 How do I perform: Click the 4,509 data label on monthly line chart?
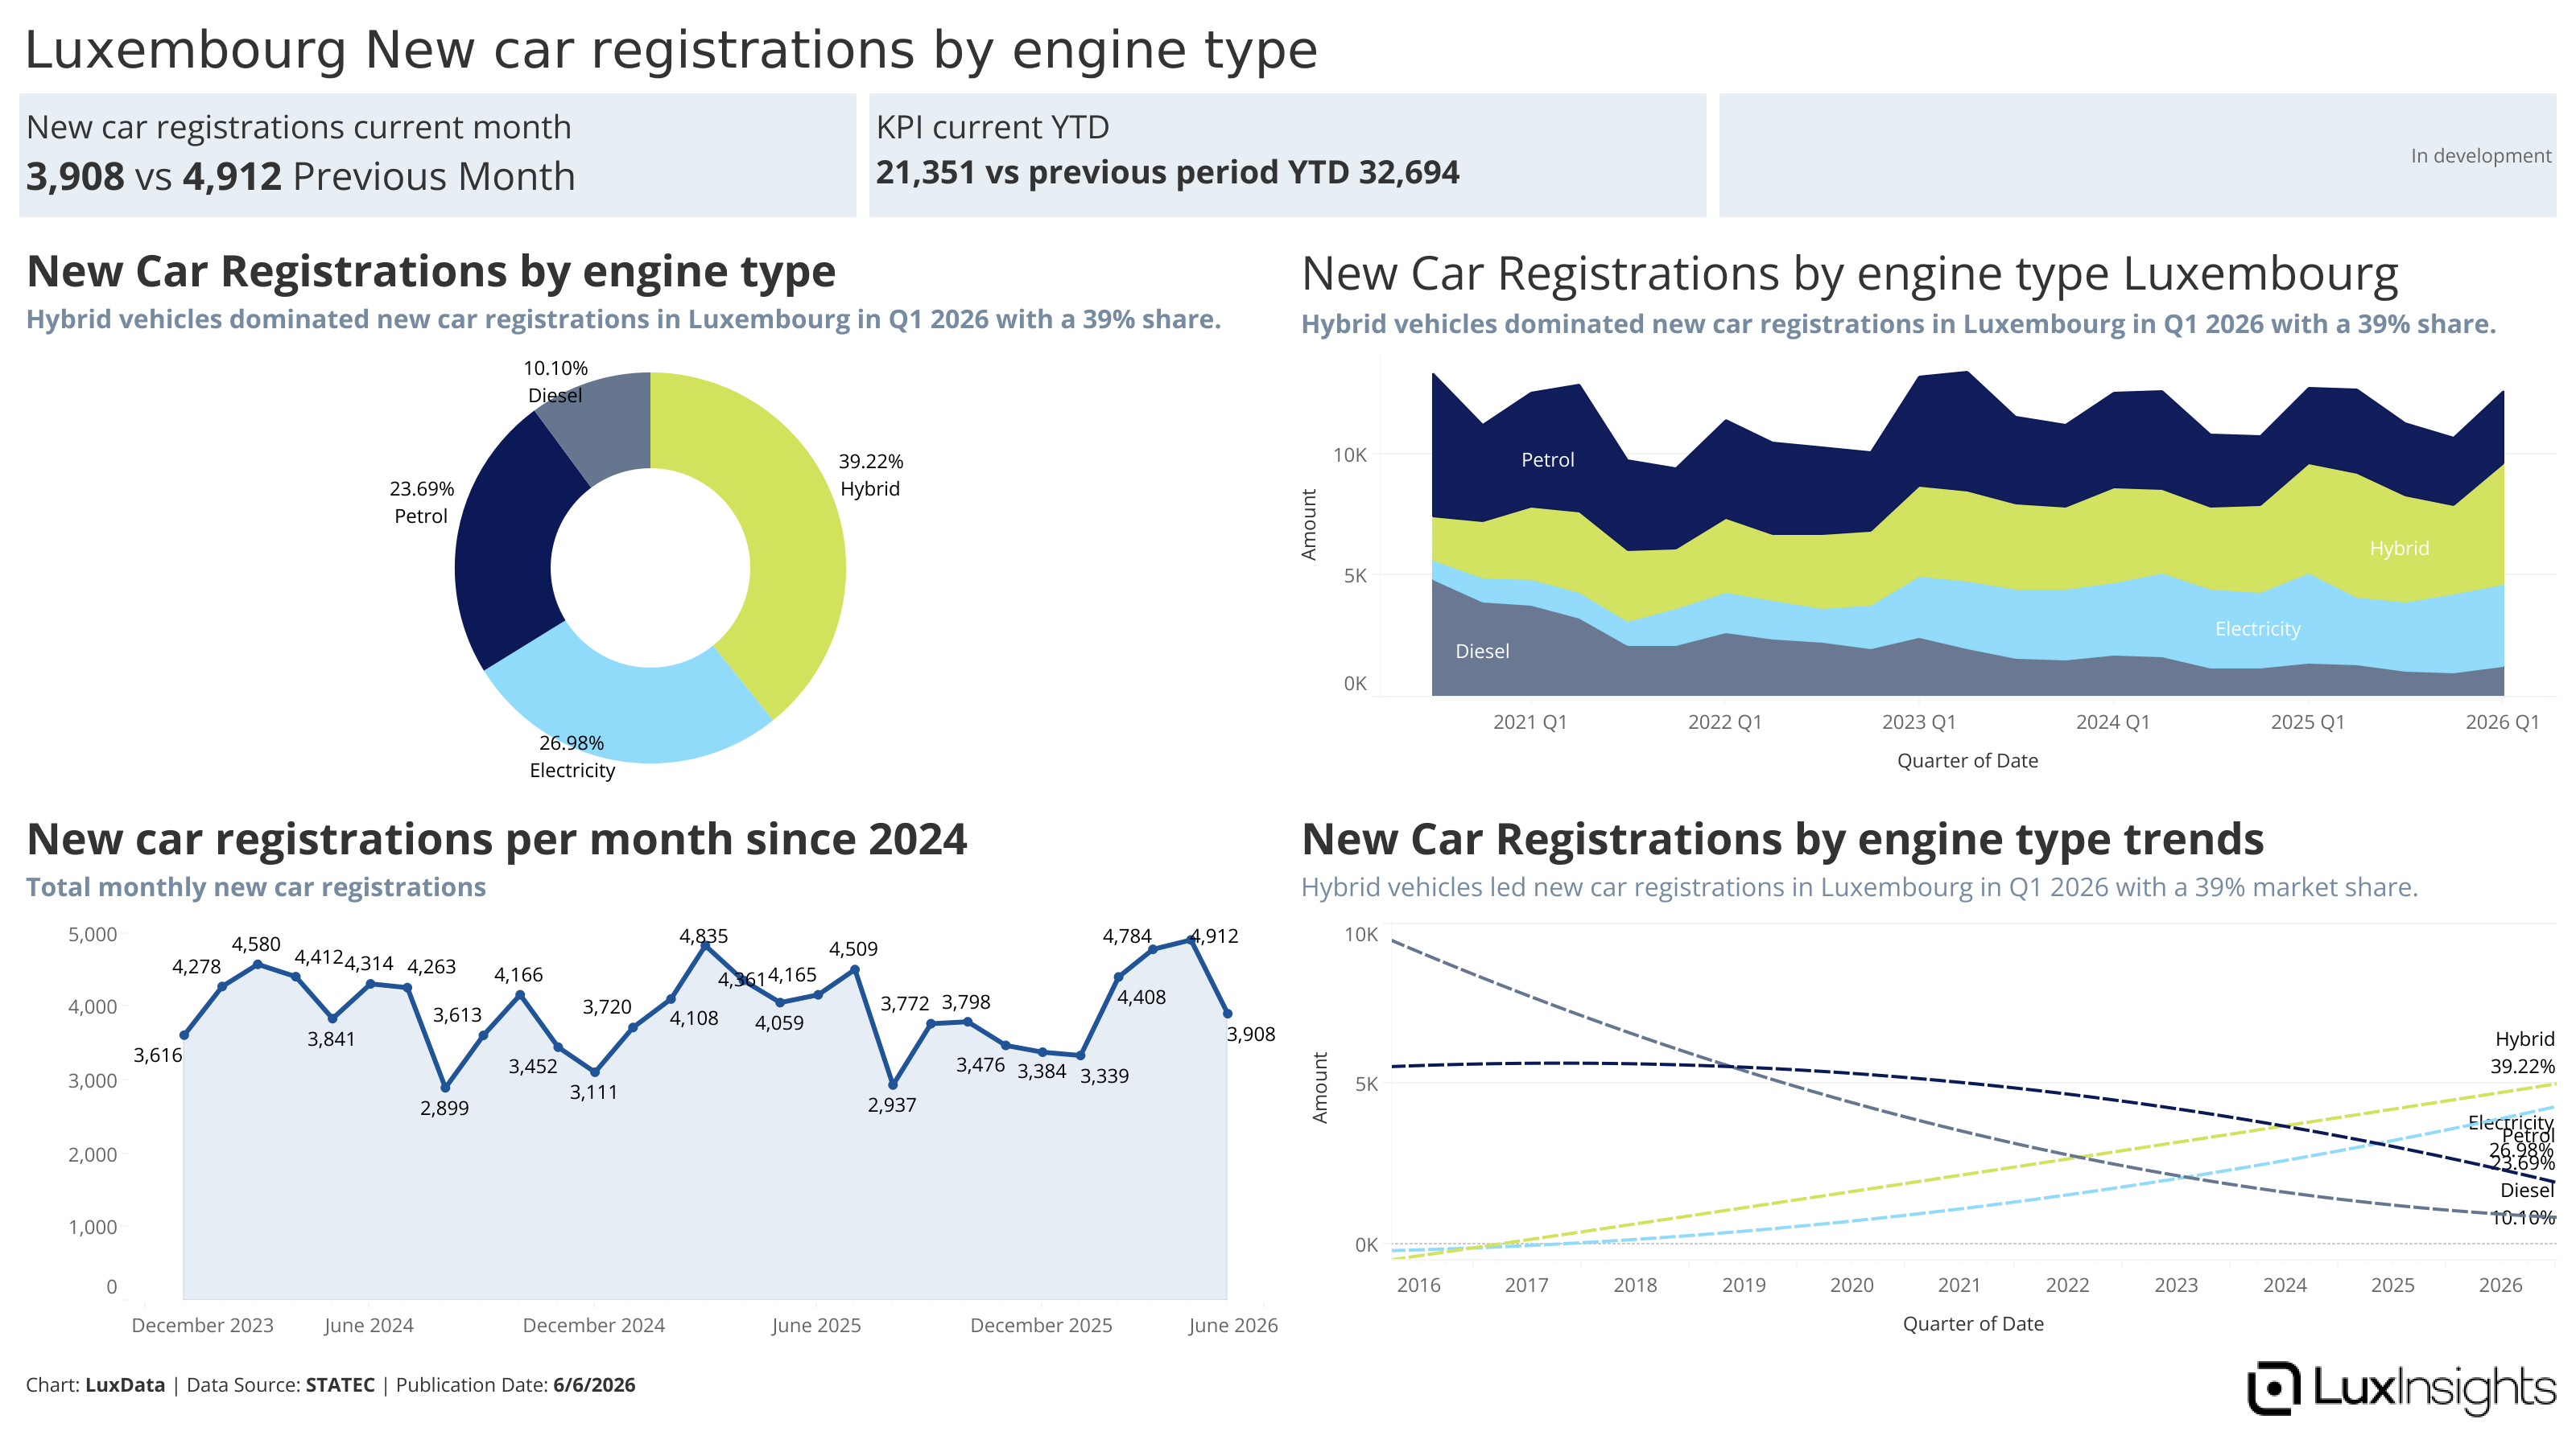click(853, 948)
